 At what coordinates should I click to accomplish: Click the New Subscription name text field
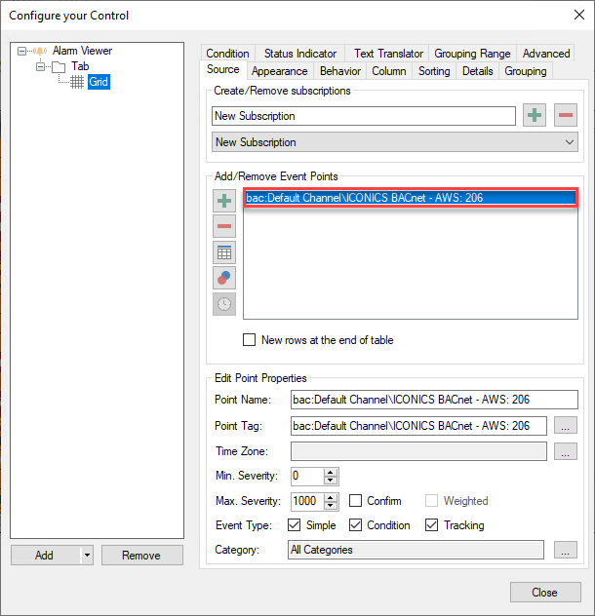[364, 116]
